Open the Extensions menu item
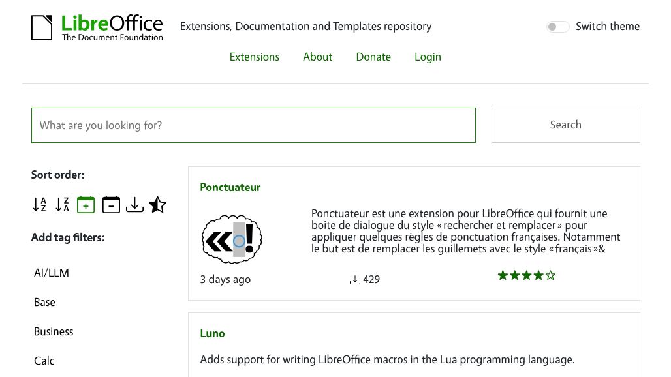 [x=254, y=57]
